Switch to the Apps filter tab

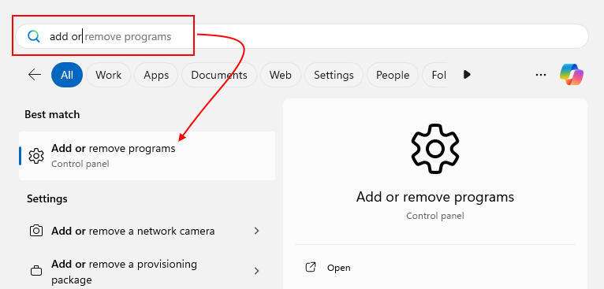156,75
